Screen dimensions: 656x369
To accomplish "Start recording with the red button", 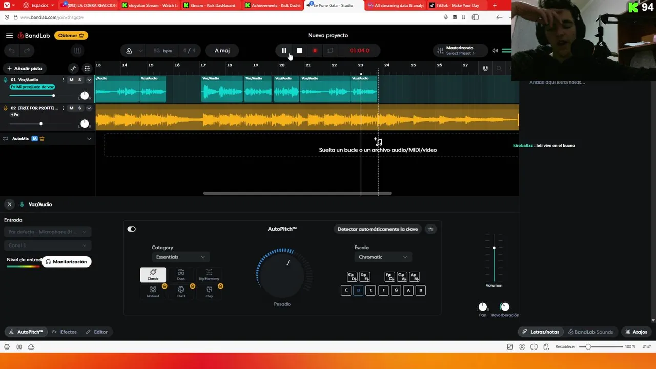I will (315, 50).
